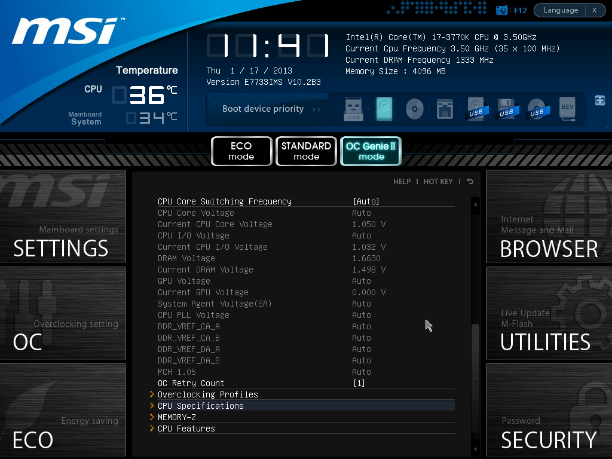
Task: Enable ECO mode
Action: 241,151
